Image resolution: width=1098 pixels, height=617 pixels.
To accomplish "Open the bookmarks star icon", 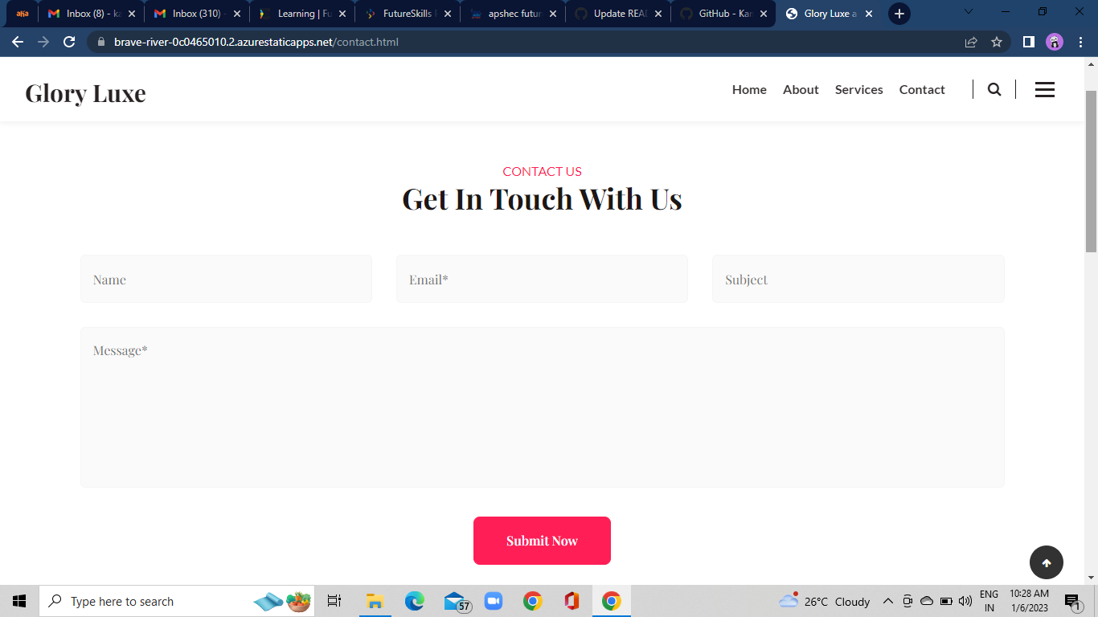I will (996, 42).
